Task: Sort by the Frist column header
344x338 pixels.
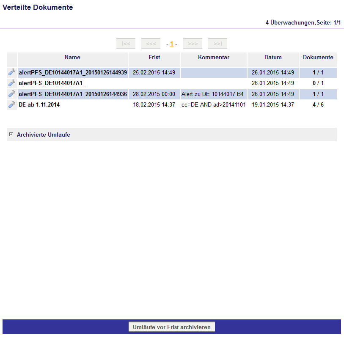Action: [x=154, y=58]
